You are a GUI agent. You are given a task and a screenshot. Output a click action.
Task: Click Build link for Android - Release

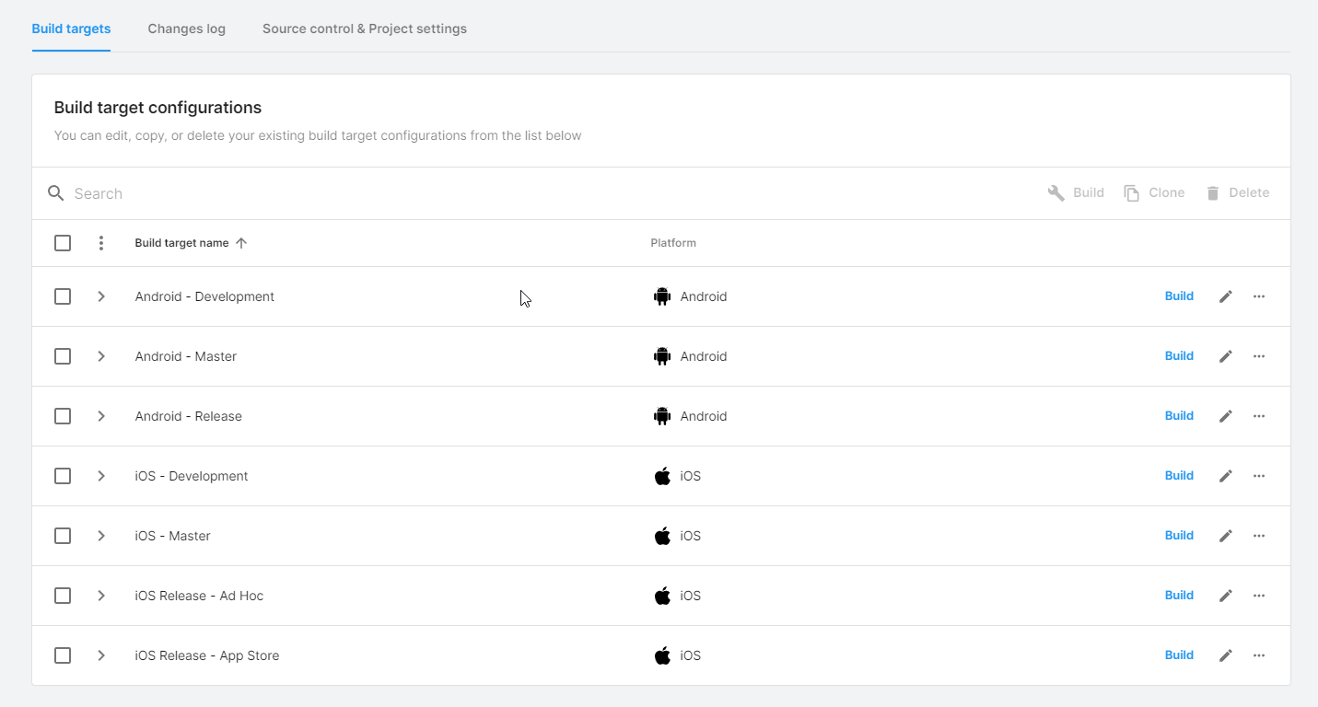(1179, 415)
